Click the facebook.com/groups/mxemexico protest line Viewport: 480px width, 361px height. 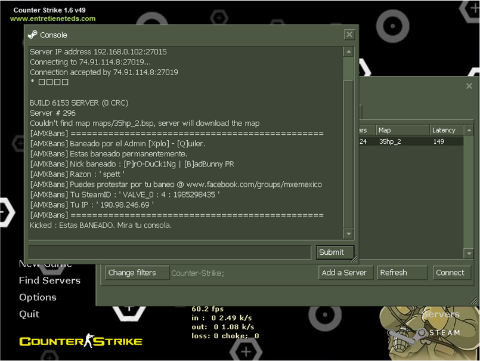click(x=176, y=184)
